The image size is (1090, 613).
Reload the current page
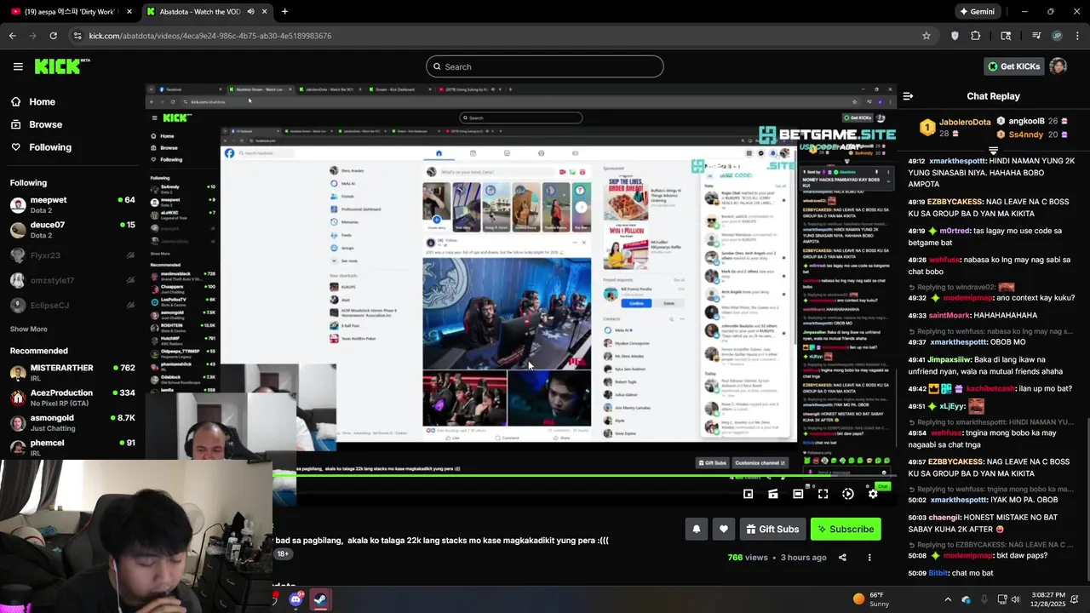coord(53,36)
